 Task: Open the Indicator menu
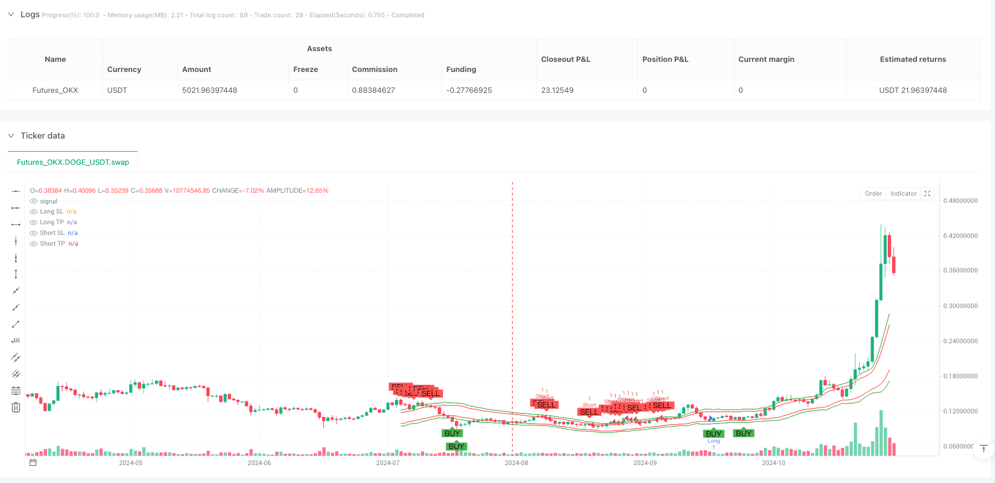click(903, 193)
